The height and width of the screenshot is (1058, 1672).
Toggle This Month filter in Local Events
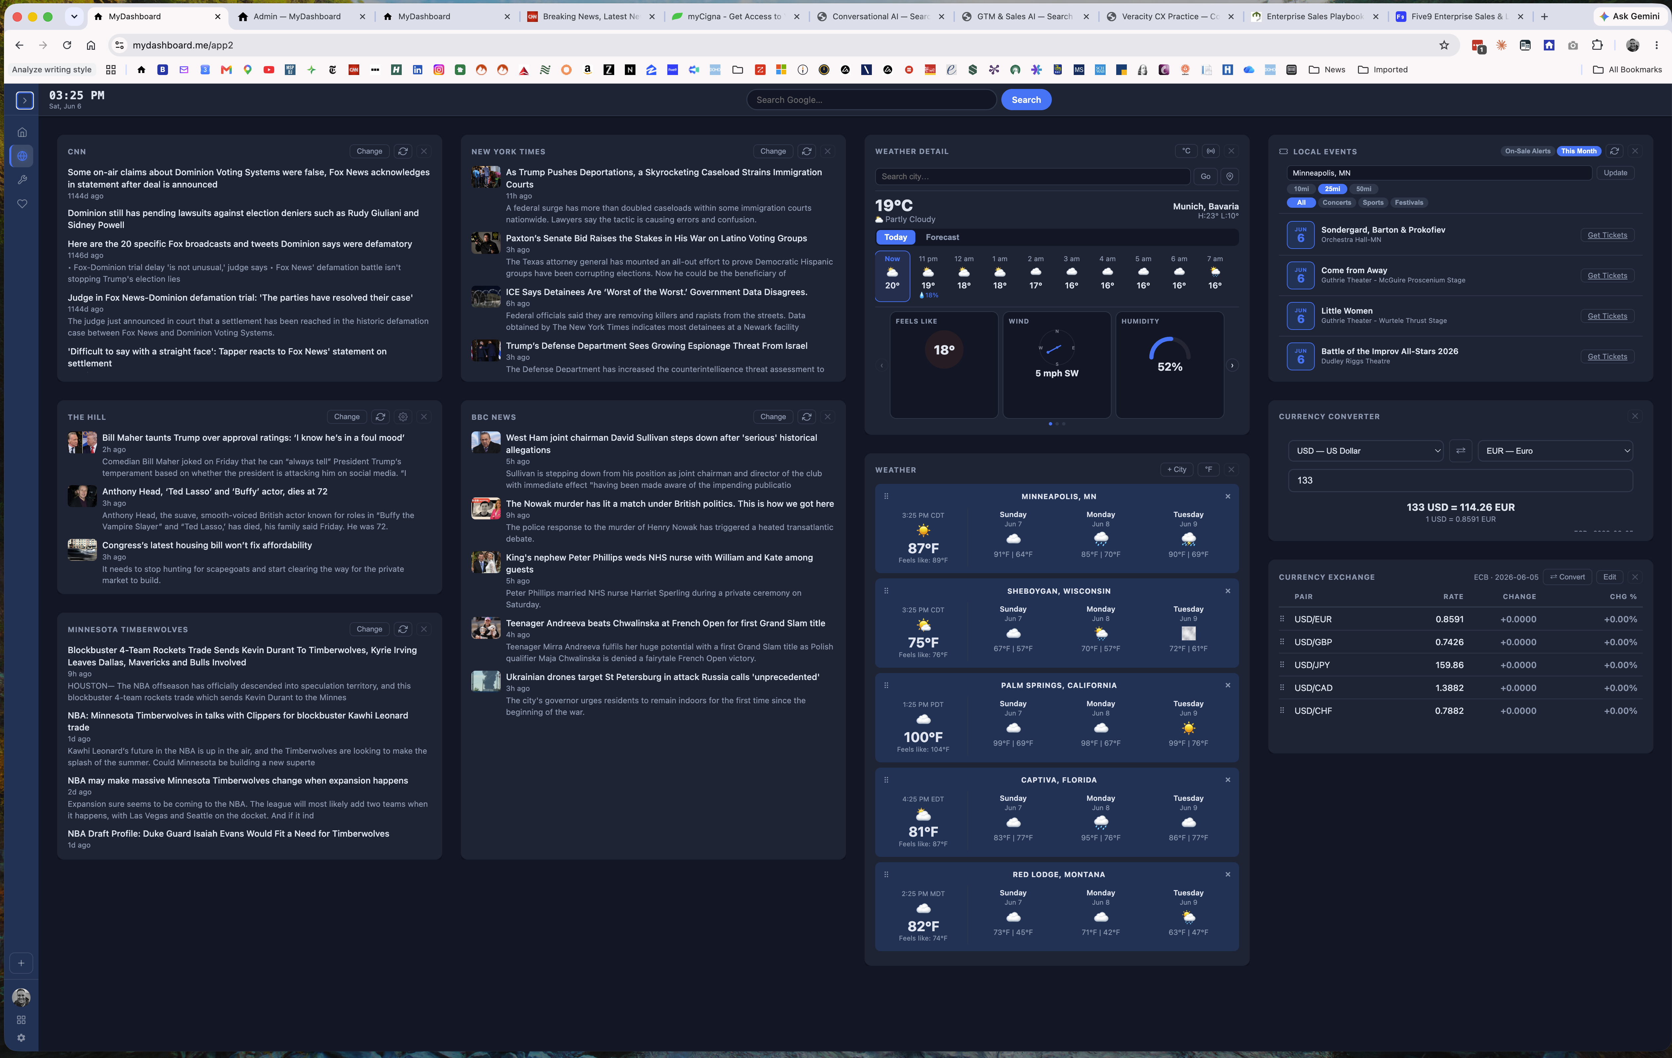1578,151
